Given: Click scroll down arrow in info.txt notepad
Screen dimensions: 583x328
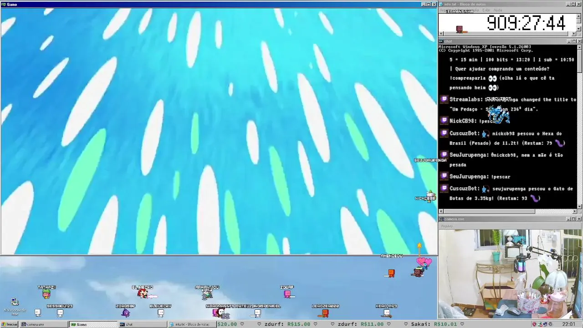Looking at the screenshot, I should (x=579, y=29).
